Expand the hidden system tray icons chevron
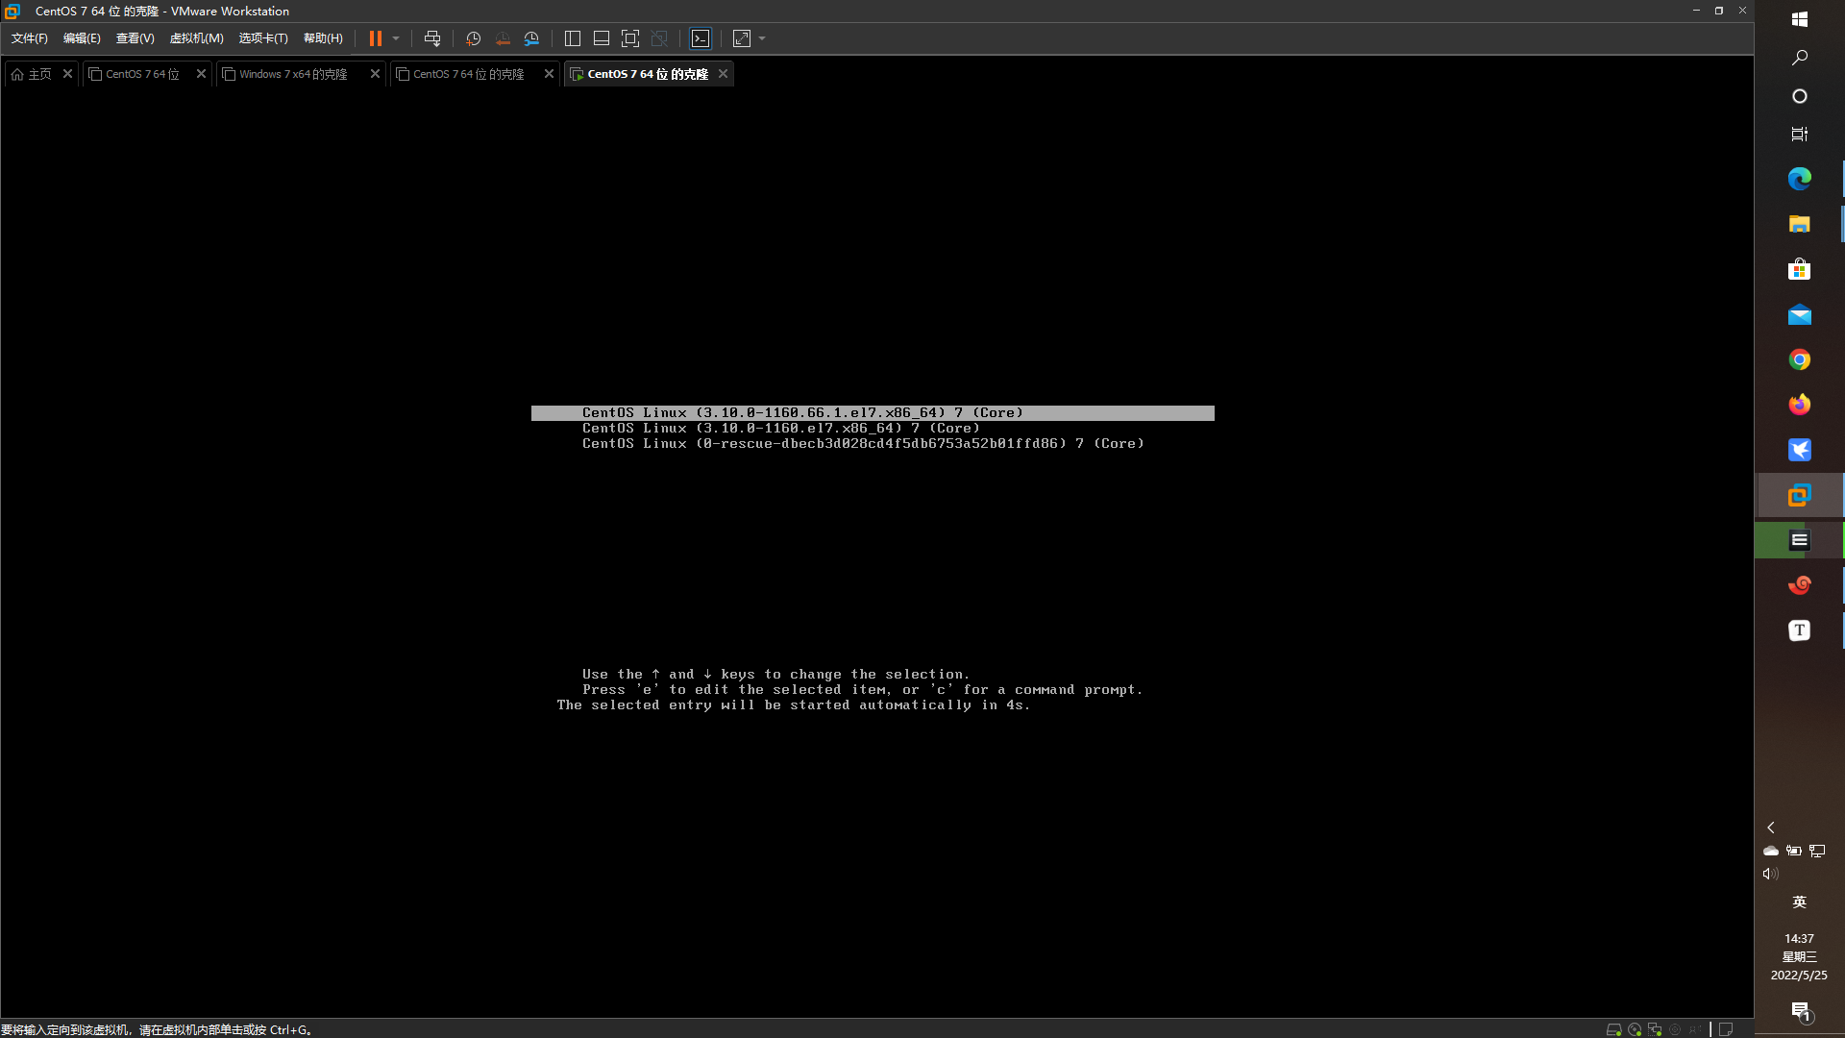Screen dimensions: 1845x1038 coord(1771,828)
